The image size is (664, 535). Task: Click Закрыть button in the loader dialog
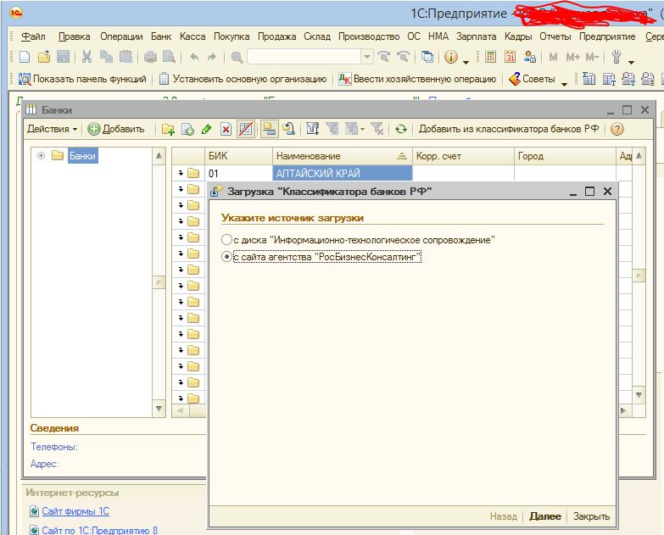coord(591,516)
